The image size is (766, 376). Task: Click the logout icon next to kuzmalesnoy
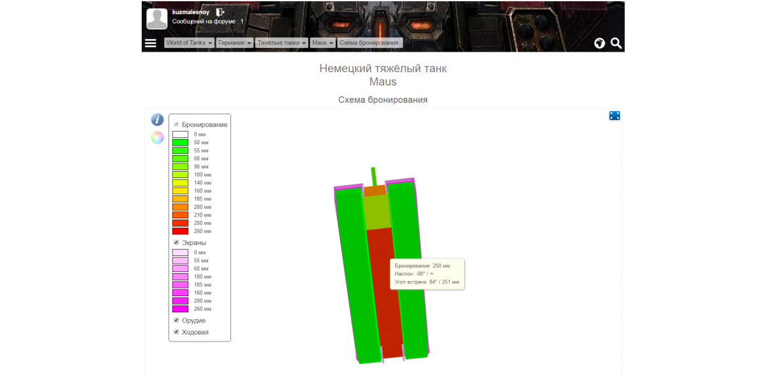220,12
